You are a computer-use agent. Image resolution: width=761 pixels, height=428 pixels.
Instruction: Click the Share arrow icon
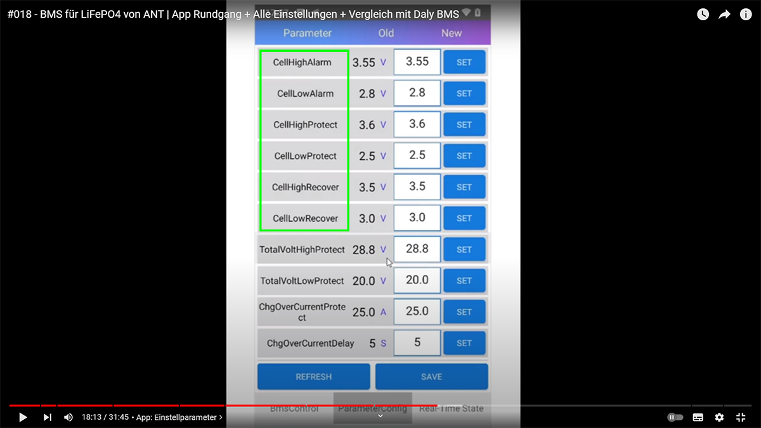[724, 15]
